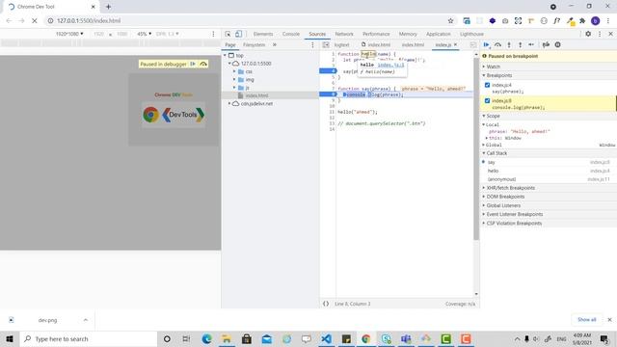
Task: Open DevTools settings gear
Action: click(x=588, y=34)
